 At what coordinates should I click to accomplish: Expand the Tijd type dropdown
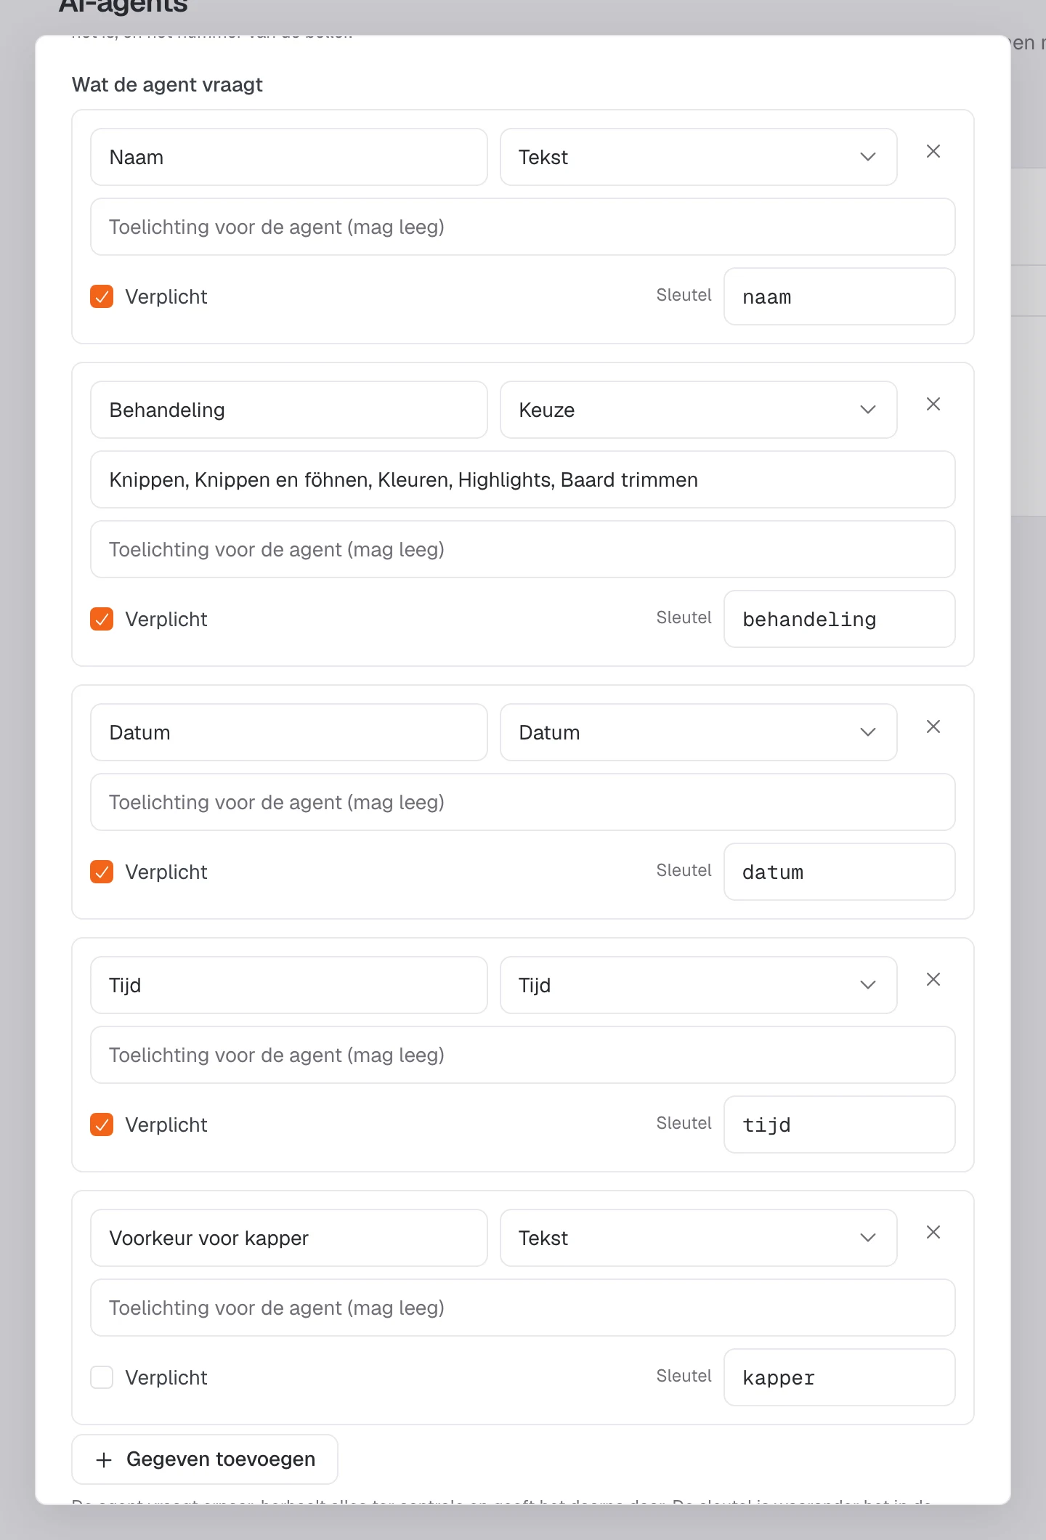pyautogui.click(x=698, y=985)
